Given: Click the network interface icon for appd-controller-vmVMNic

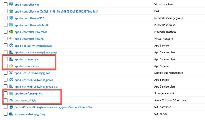Looking at the screenshot, I should pyautogui.click(x=11, y=32).
